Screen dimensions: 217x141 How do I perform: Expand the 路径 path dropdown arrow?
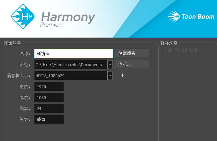(110, 65)
